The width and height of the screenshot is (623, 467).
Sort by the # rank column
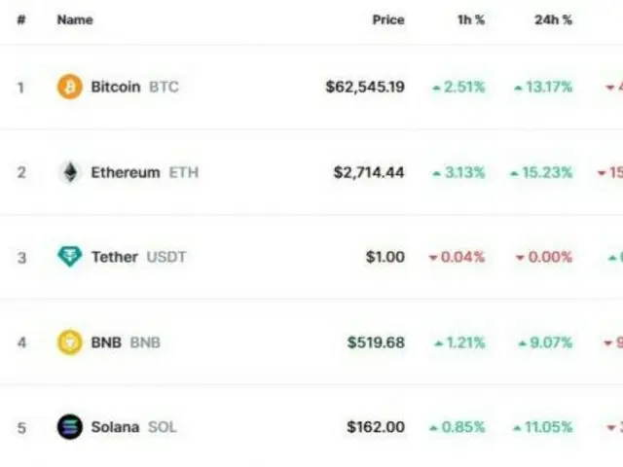point(21,19)
